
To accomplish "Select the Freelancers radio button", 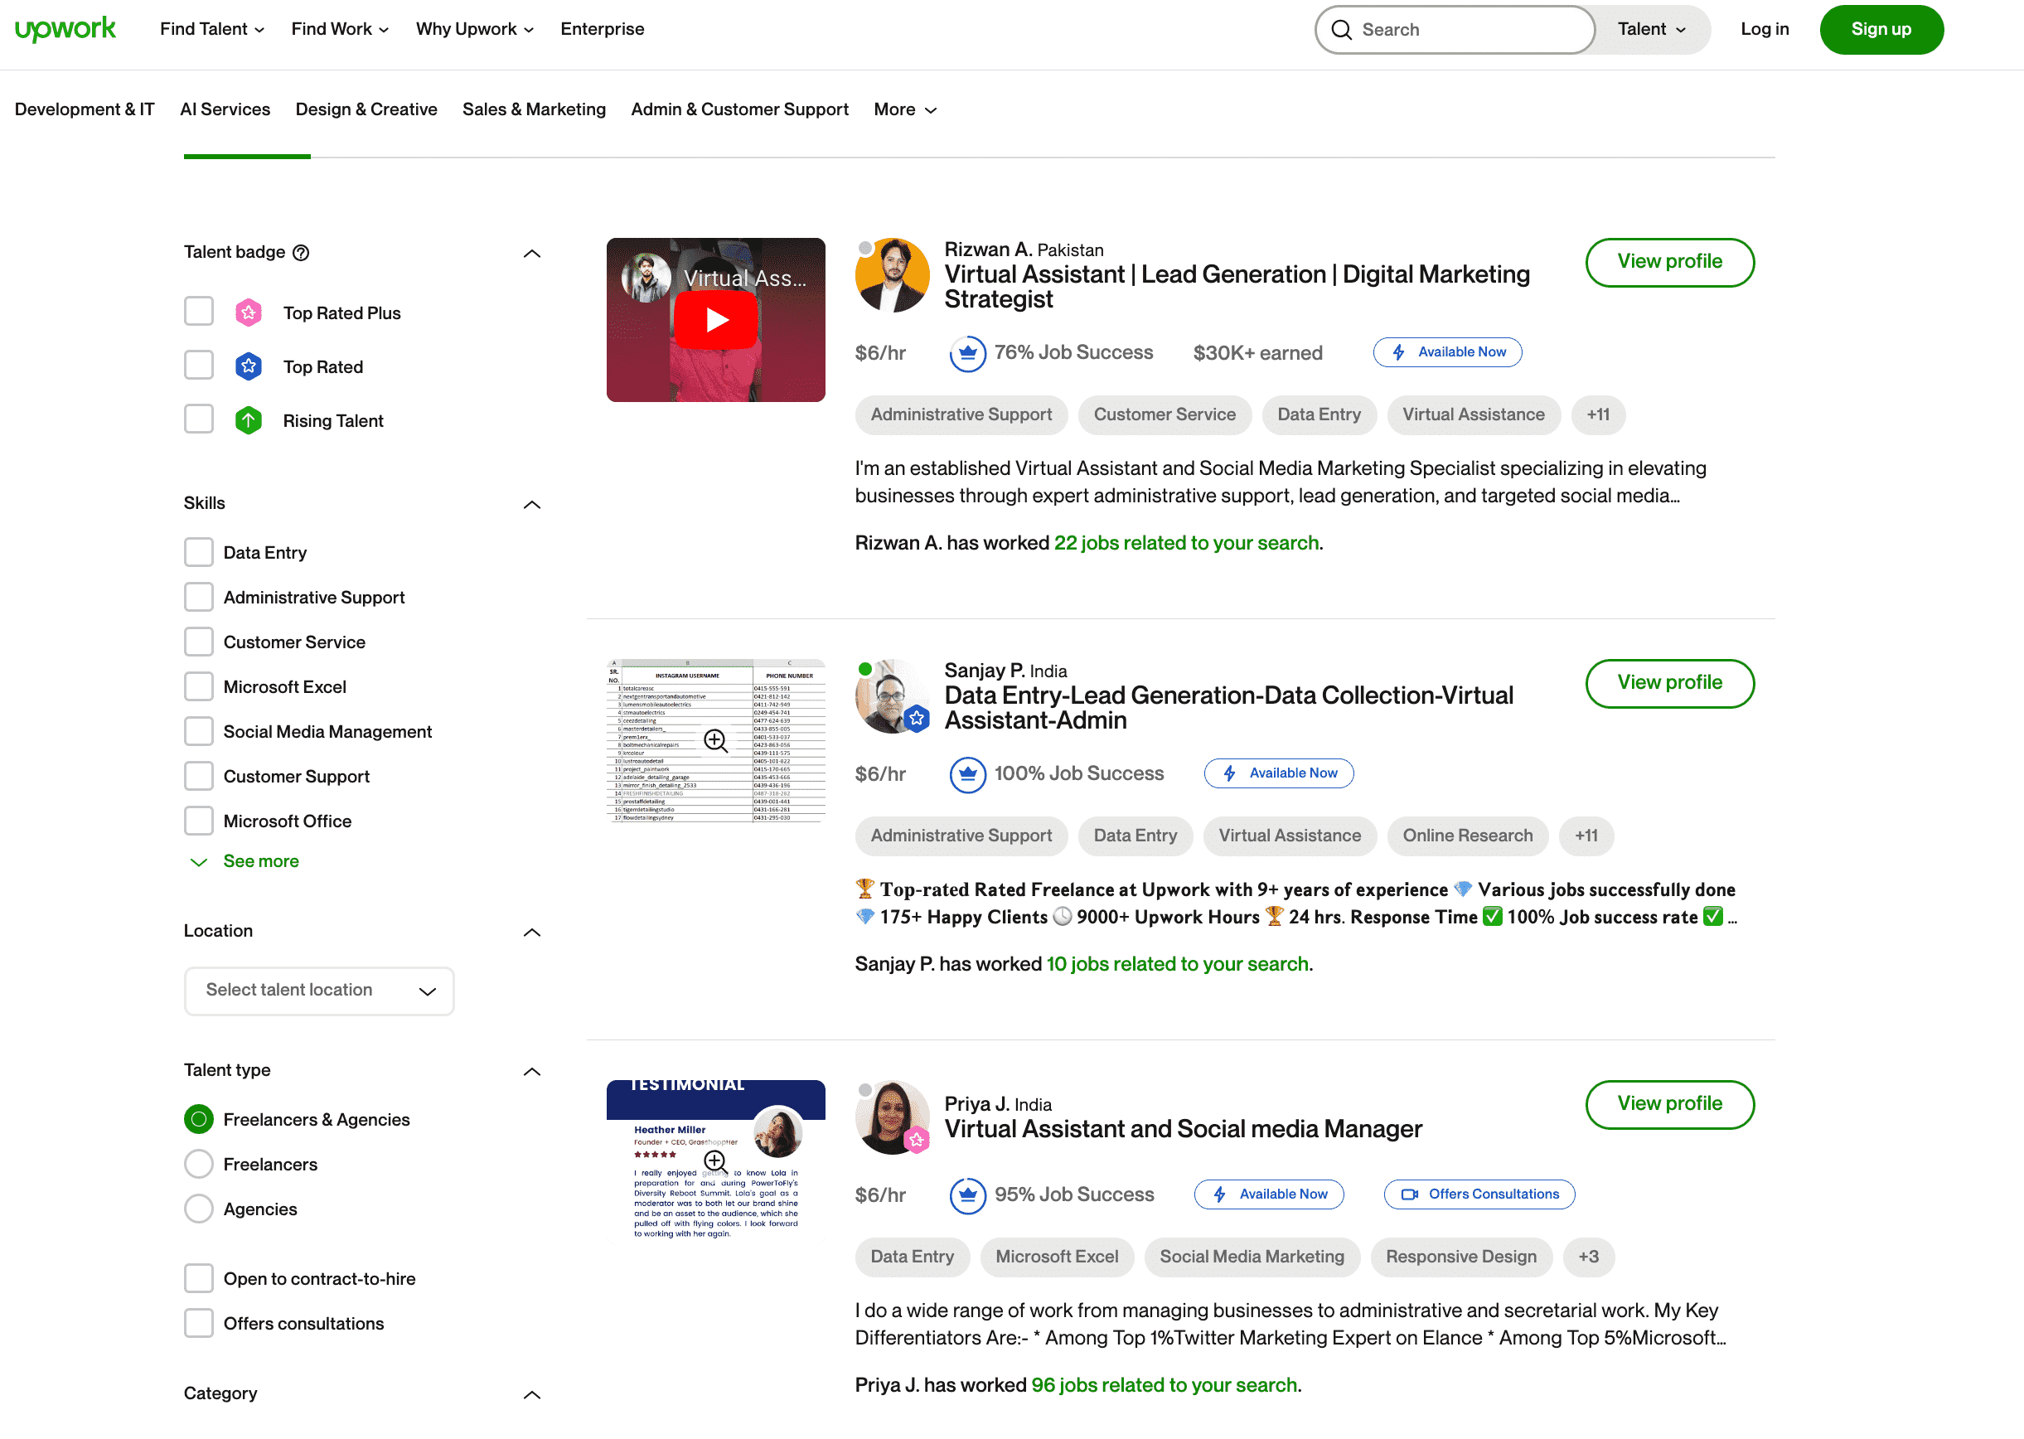I will (198, 1165).
